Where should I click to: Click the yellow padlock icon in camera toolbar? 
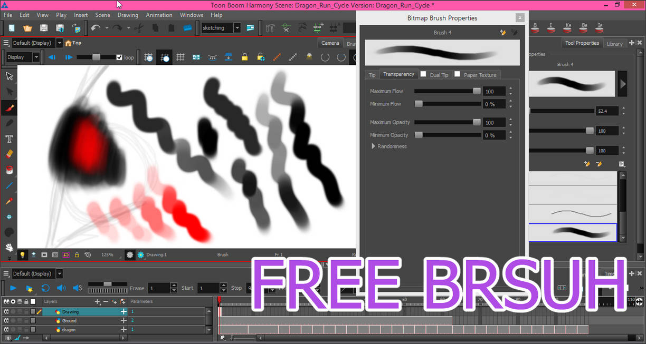click(x=244, y=57)
